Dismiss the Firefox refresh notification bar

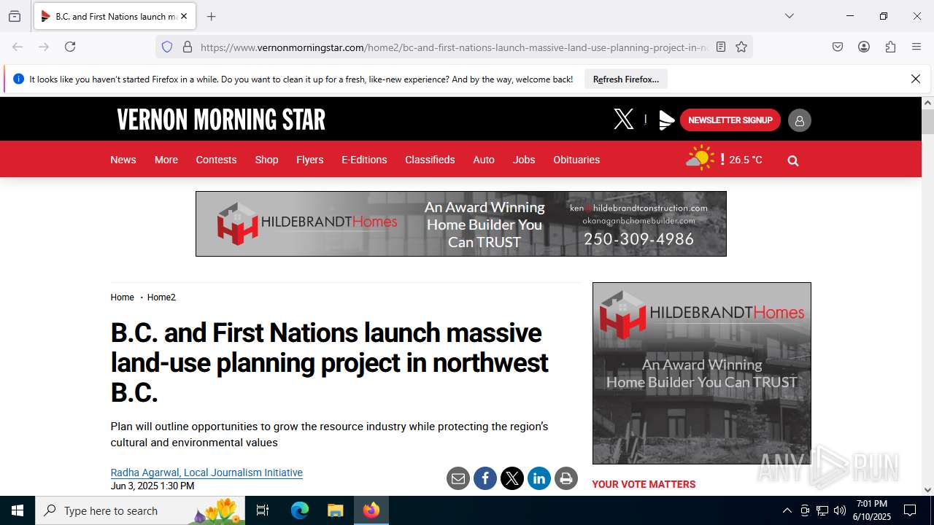(x=916, y=79)
